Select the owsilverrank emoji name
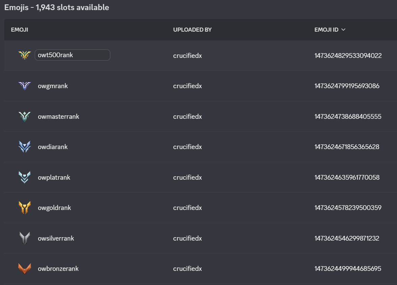397x285 pixels. tap(56, 238)
